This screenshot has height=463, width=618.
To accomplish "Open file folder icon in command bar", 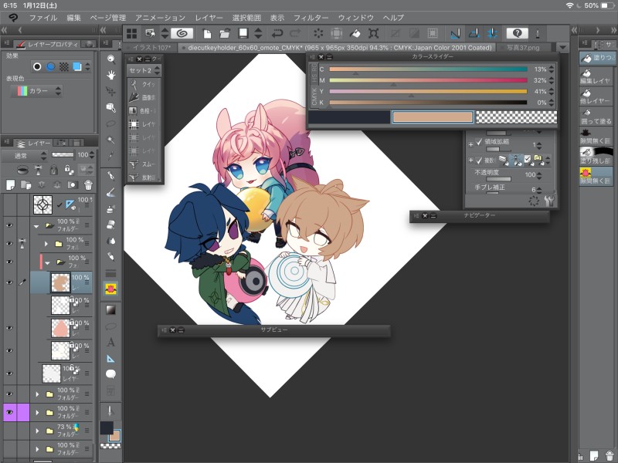I will 225,33.
